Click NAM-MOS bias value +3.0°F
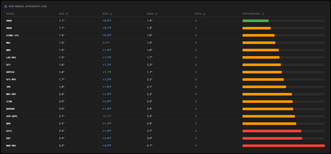Screen dimensions: 331x154 click(x=107, y=145)
